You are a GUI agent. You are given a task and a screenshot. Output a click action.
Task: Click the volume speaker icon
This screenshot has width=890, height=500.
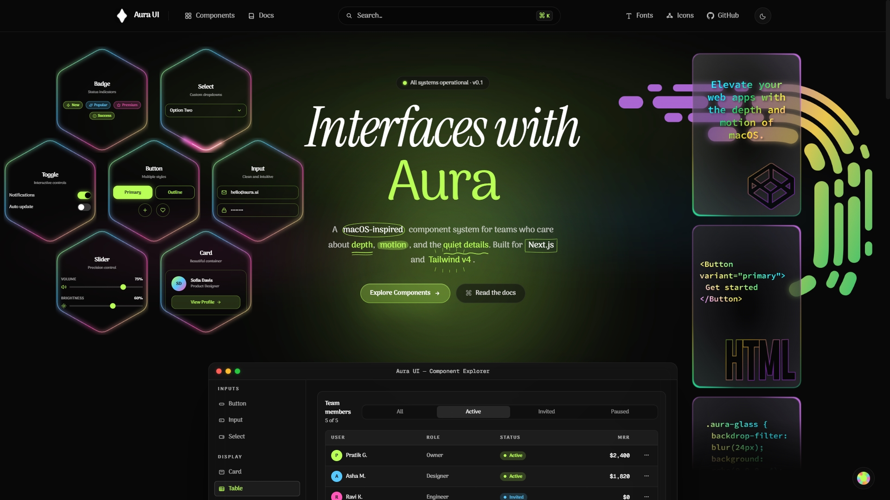click(64, 287)
